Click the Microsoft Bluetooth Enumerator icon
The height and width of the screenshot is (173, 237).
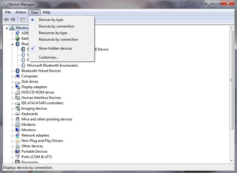coord(23,65)
